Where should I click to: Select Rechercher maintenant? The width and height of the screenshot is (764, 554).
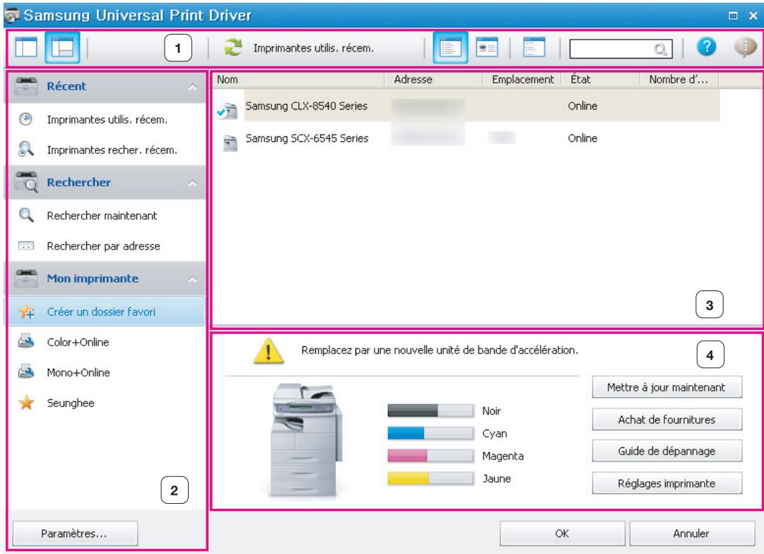(x=102, y=216)
